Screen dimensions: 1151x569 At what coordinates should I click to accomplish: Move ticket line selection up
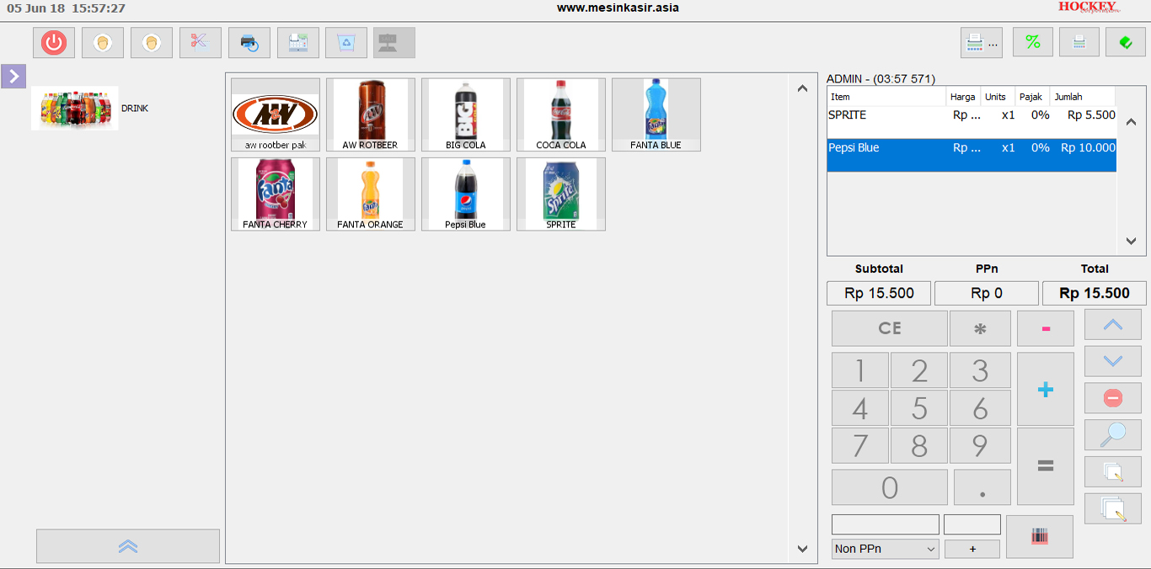click(x=1113, y=324)
